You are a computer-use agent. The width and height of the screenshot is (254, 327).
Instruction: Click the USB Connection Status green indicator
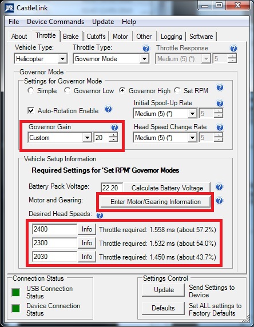coord(15,292)
